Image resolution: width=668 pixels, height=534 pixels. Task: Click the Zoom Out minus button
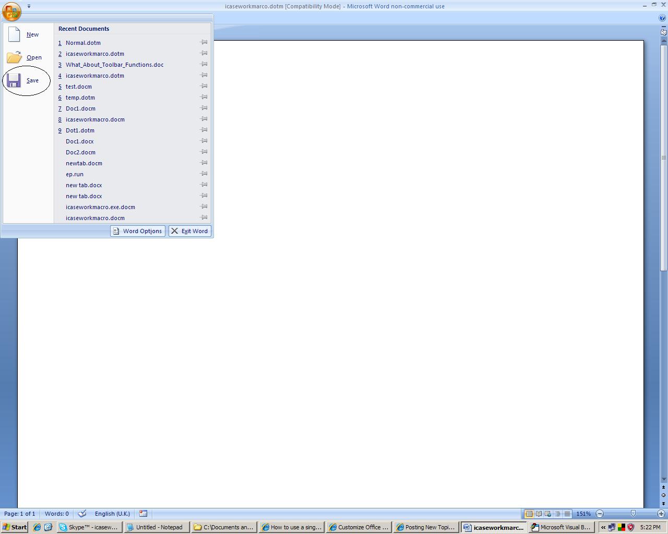coord(600,514)
